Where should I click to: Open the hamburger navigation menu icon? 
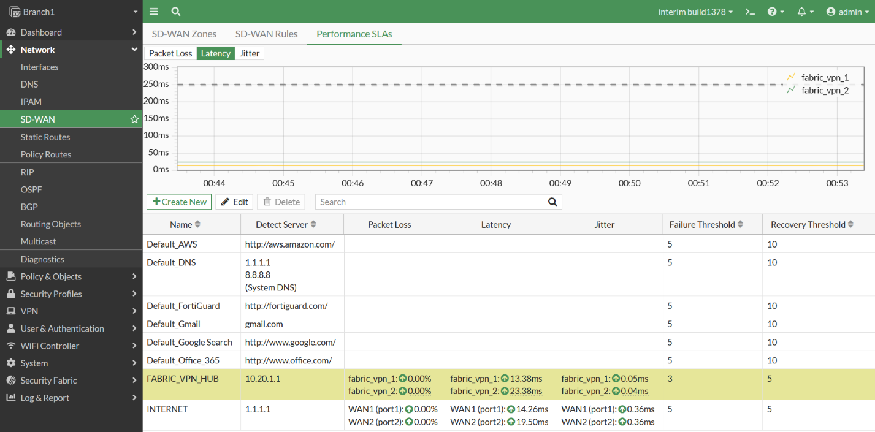(153, 11)
